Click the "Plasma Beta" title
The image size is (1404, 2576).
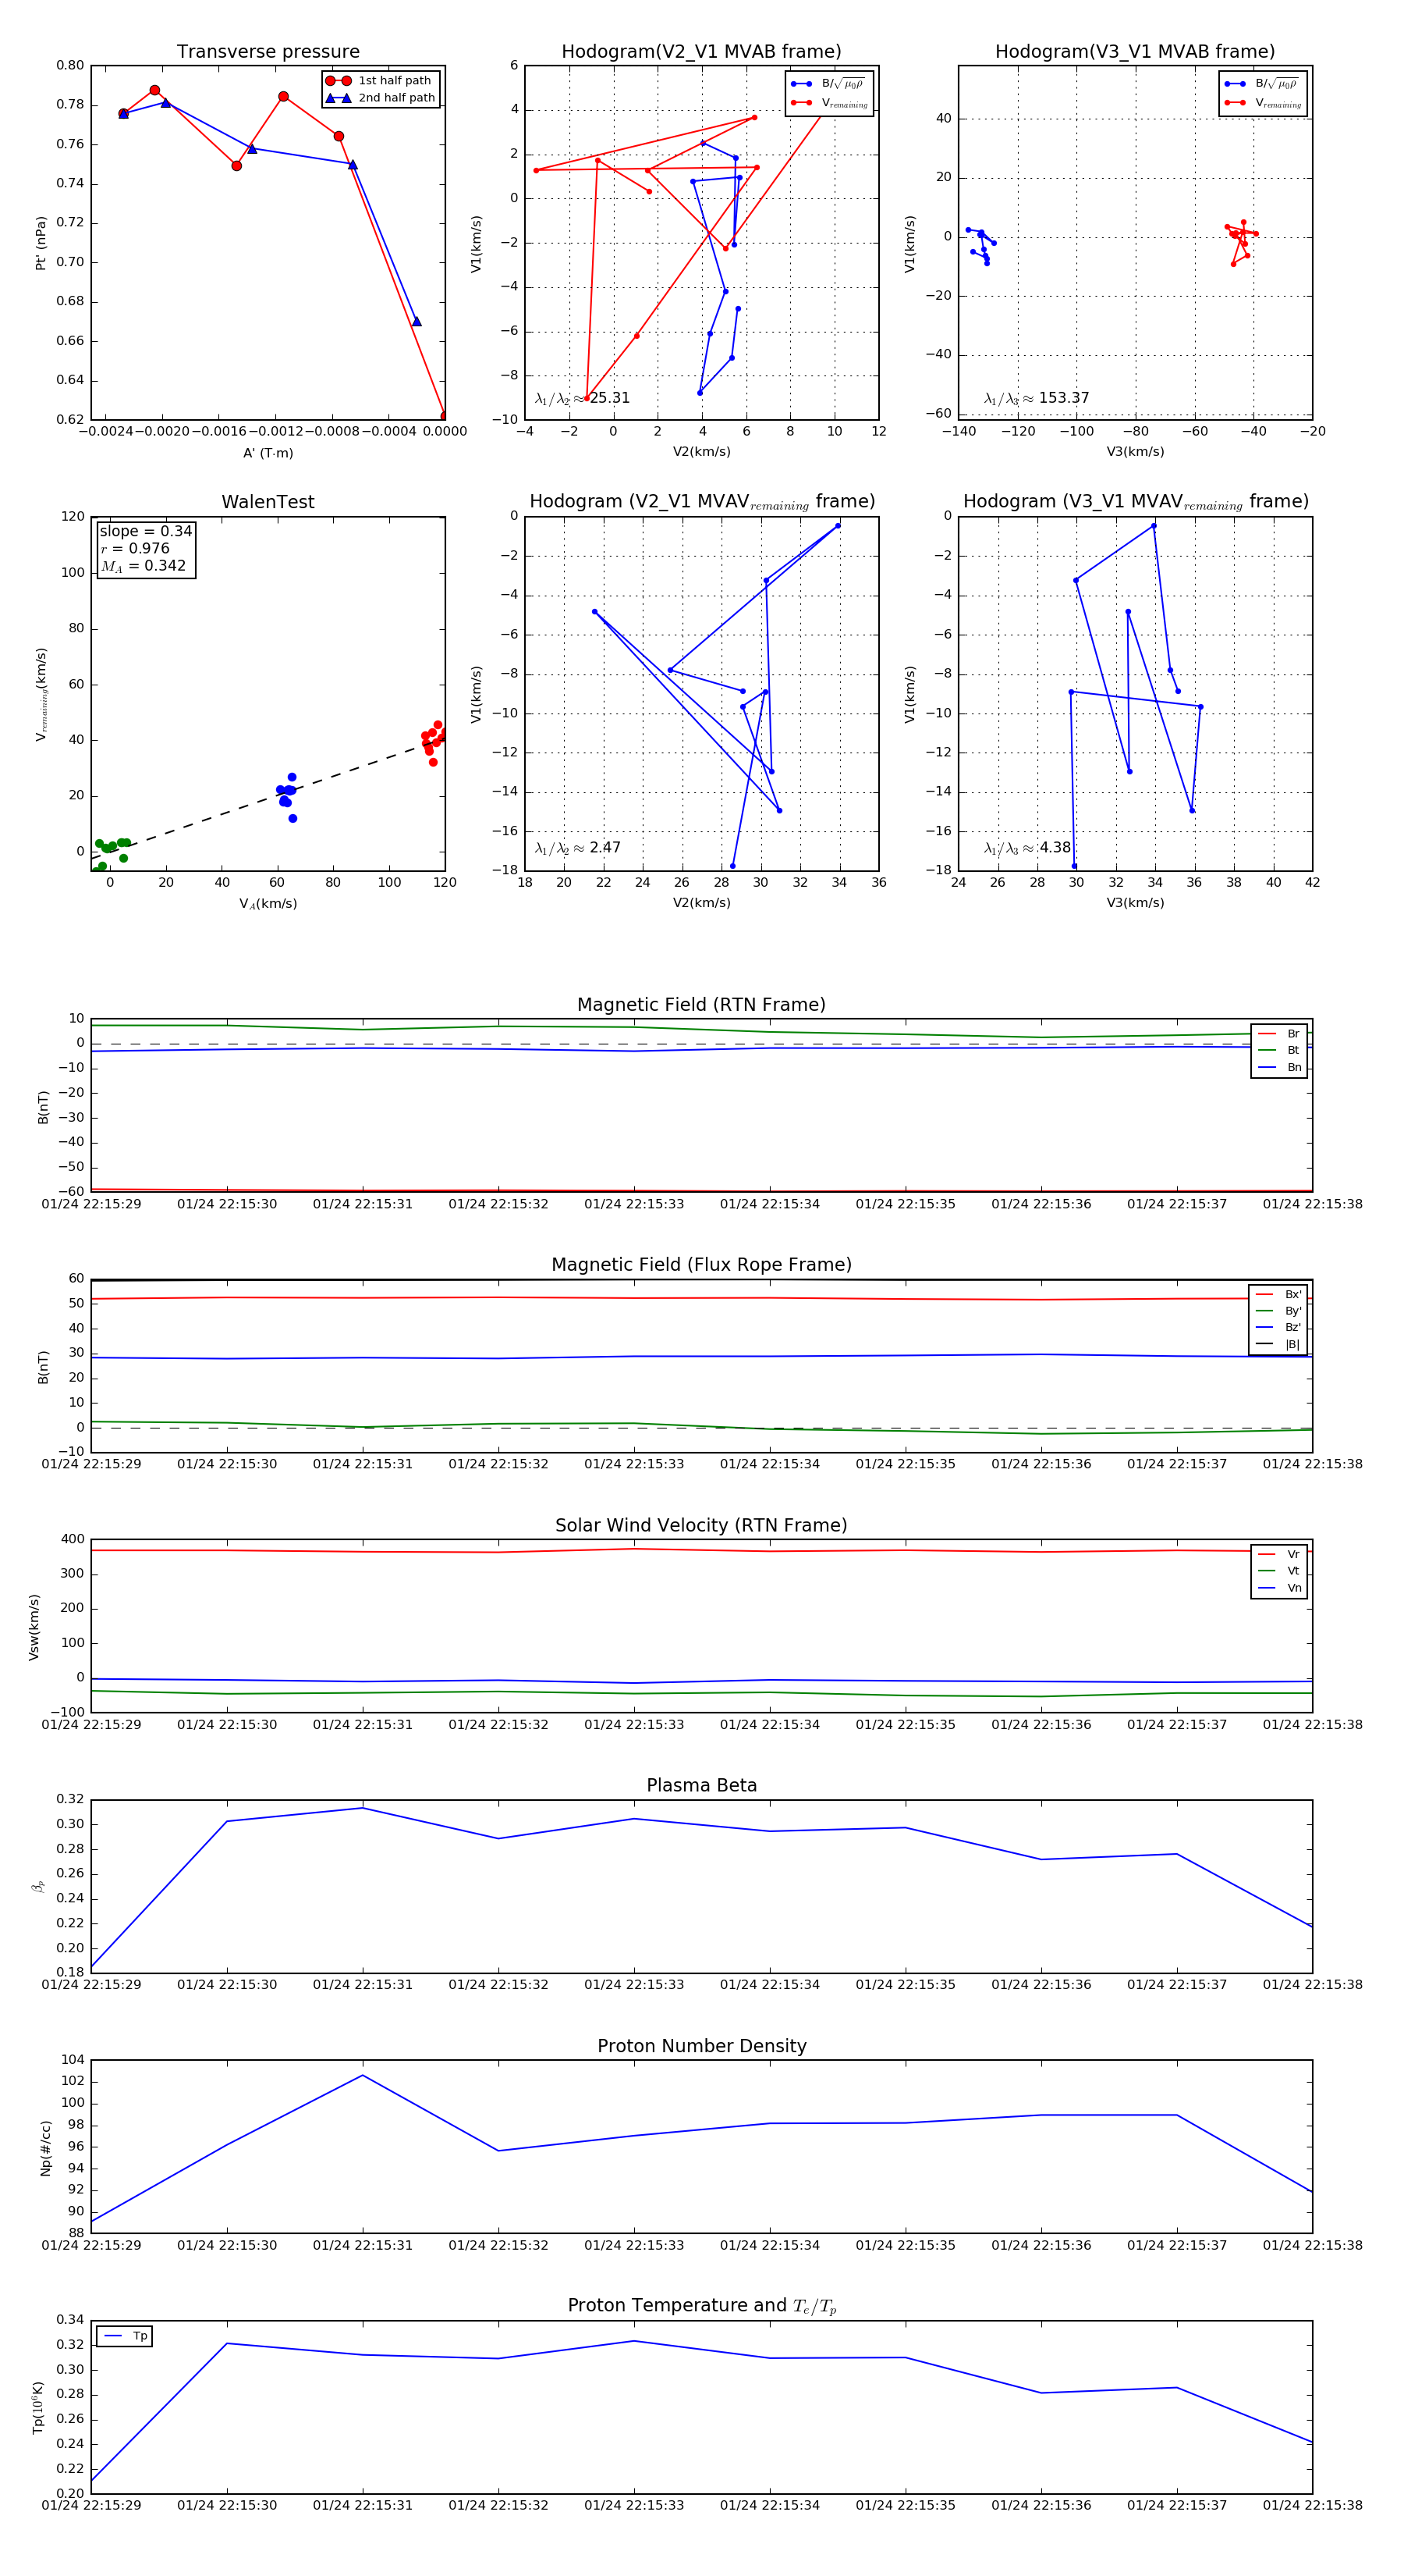(x=701, y=1785)
